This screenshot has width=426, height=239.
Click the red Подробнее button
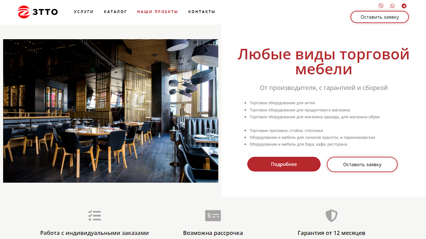tap(284, 164)
